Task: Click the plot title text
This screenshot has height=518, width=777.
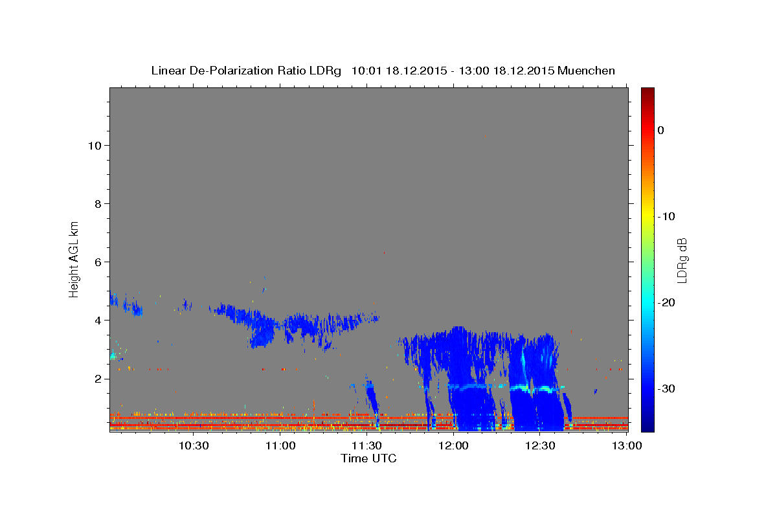Action: tap(383, 71)
